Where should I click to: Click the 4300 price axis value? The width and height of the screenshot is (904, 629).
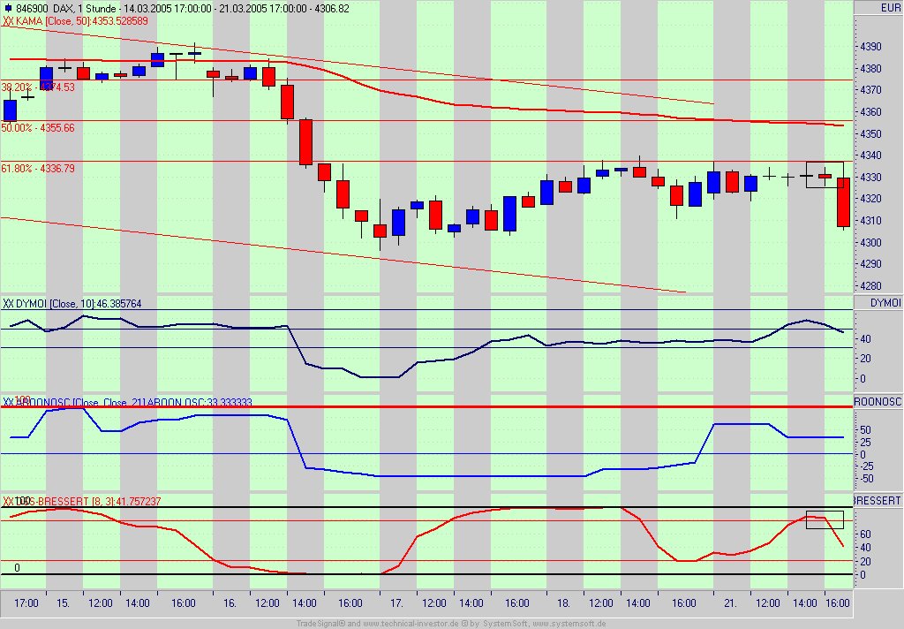pos(870,242)
